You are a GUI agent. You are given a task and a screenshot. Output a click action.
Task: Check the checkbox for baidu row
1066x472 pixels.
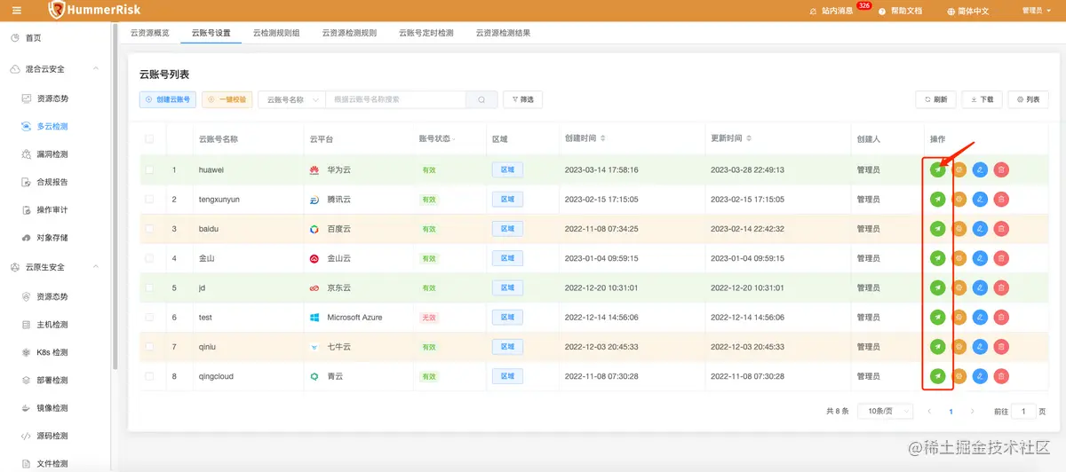pyautogui.click(x=149, y=229)
